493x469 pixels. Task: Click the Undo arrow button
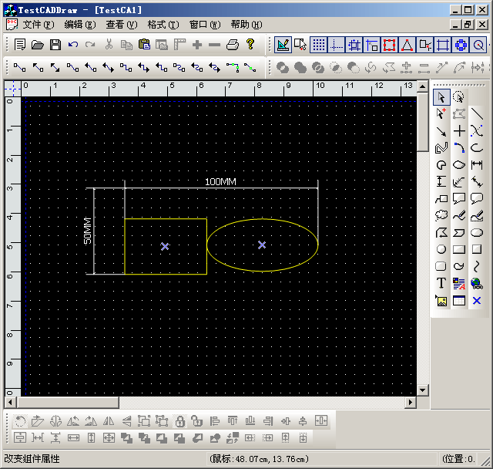(73, 45)
